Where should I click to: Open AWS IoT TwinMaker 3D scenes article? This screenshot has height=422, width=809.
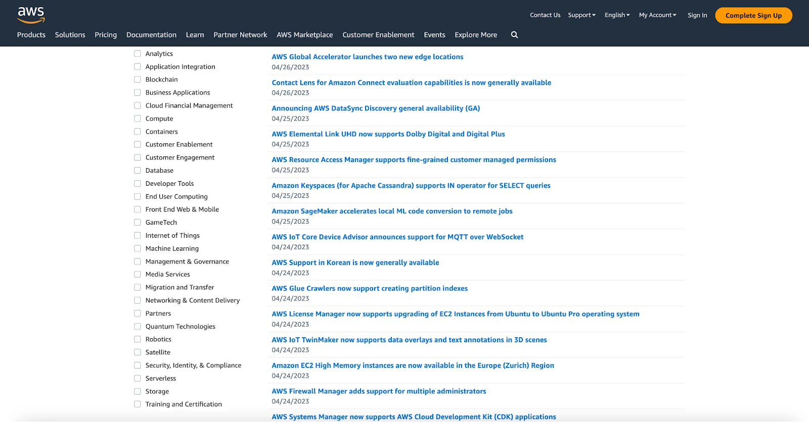pos(409,340)
